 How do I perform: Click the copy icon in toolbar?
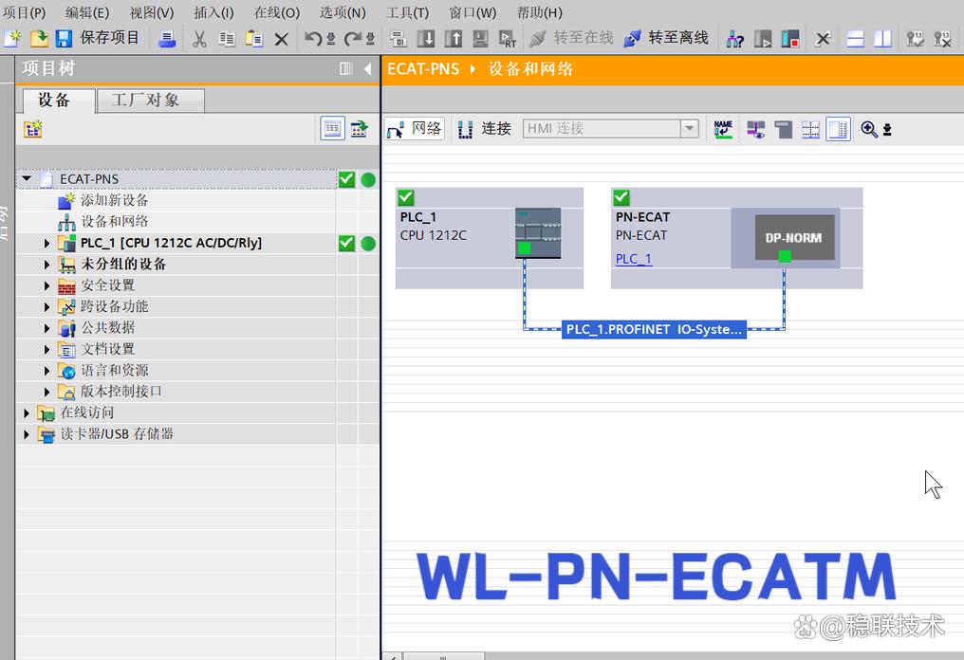(x=226, y=39)
